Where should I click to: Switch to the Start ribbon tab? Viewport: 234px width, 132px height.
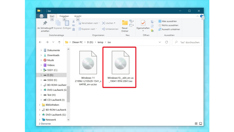(52, 16)
